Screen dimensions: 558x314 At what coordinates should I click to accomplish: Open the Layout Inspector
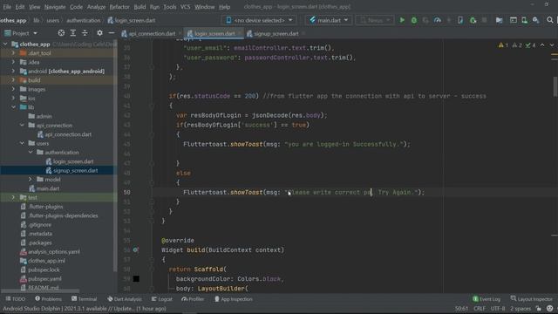click(531, 299)
